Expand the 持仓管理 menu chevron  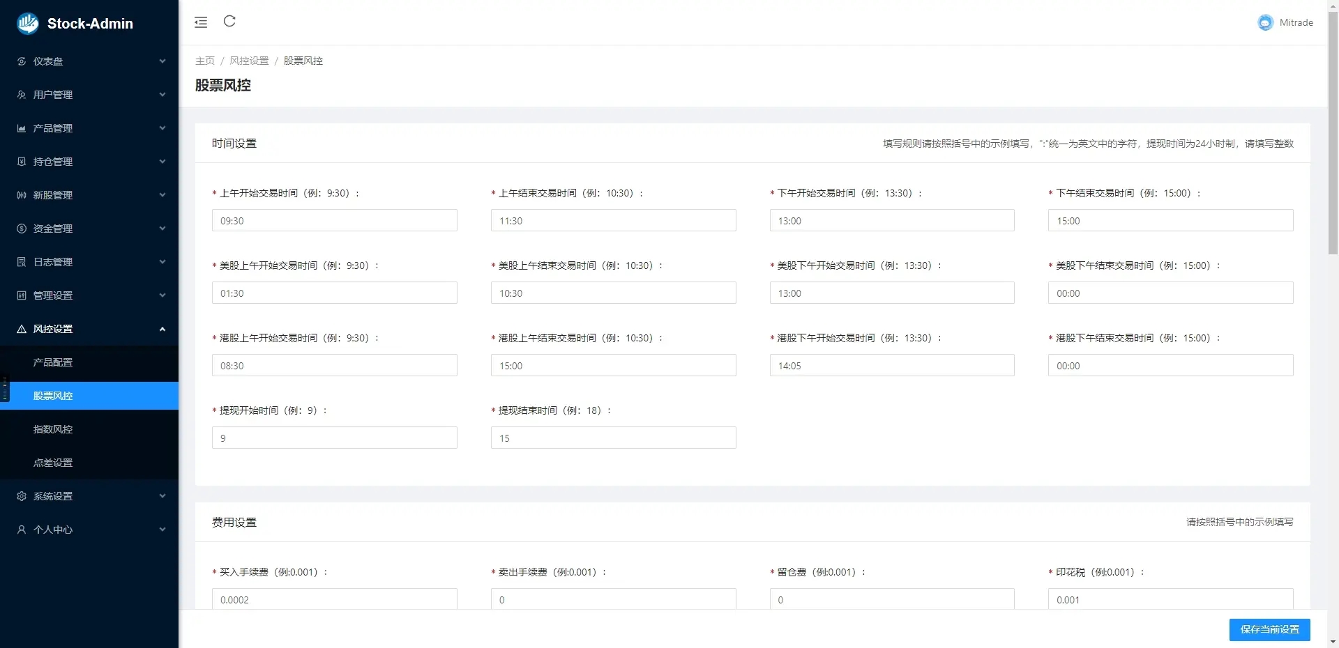162,162
